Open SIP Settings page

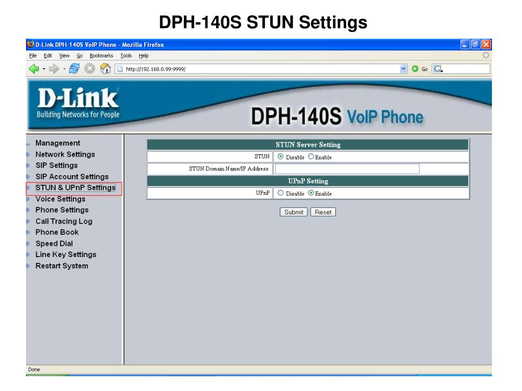[57, 165]
